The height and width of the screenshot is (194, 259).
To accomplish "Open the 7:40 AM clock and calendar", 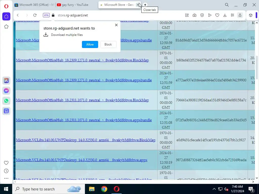I will 238,189.
